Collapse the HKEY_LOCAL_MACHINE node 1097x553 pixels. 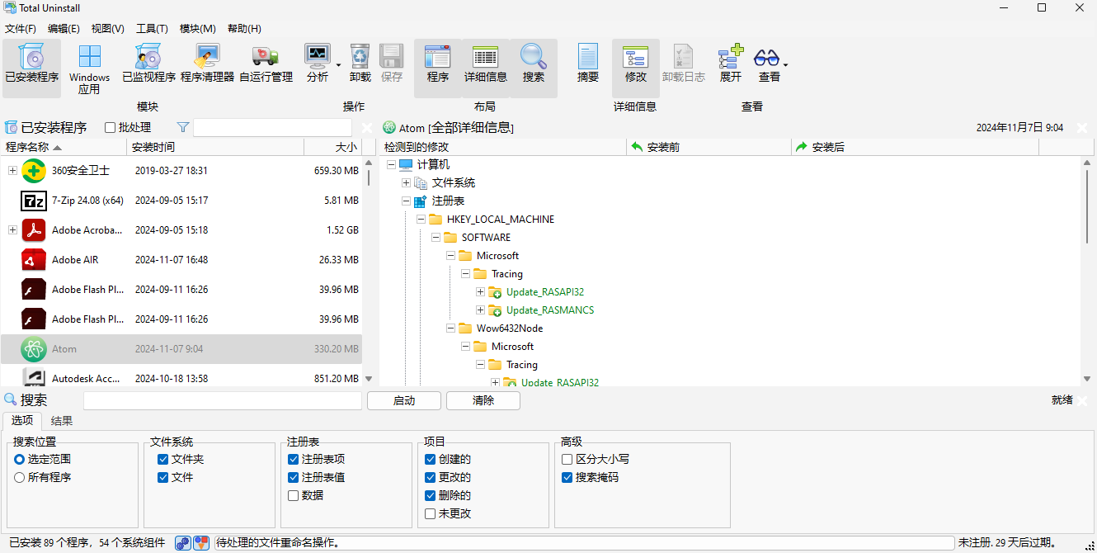coord(421,220)
